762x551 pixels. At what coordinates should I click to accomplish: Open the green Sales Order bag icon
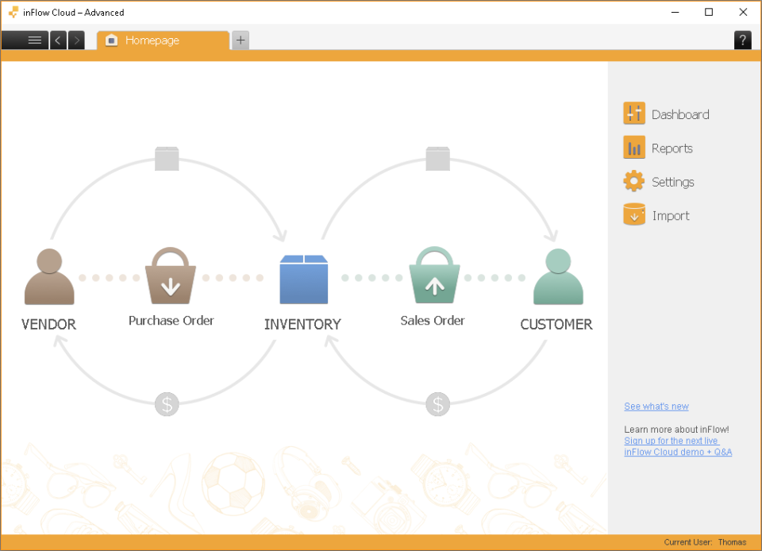[434, 275]
